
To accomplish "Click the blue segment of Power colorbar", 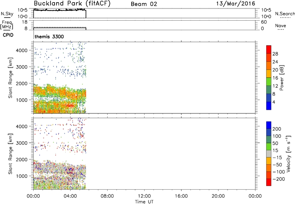I will pos(269,106).
